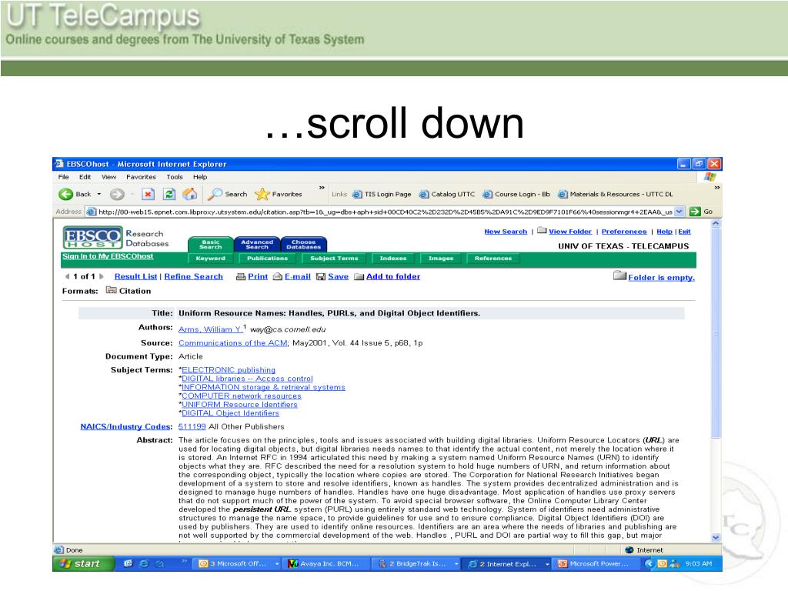Screen dimensions: 788x591
Task: Click the New Search link
Action: click(x=506, y=232)
